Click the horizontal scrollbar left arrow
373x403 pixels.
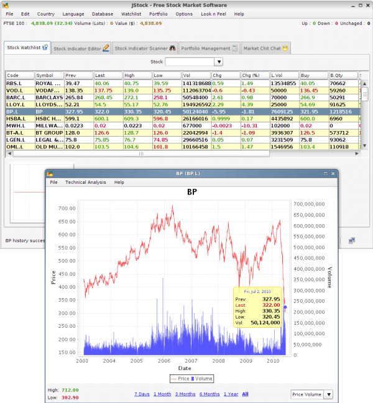click(x=9, y=153)
